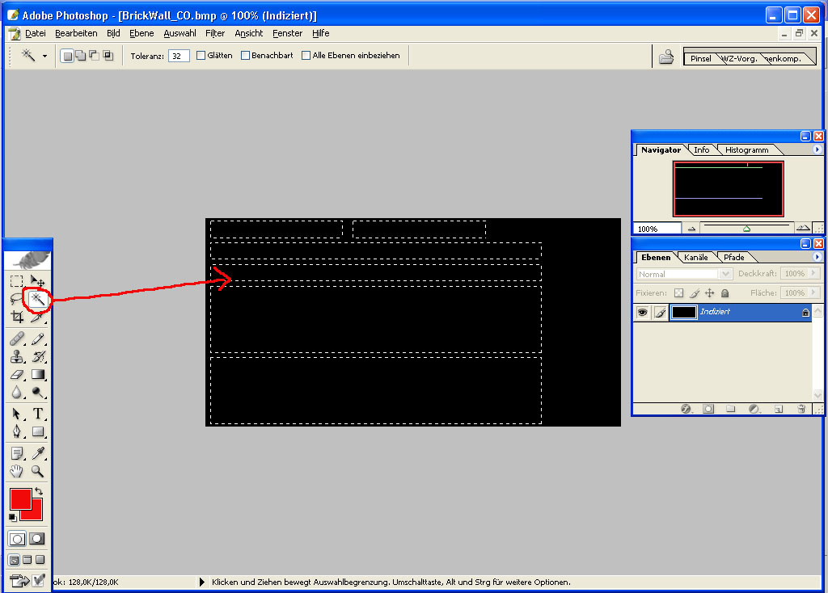Toggle the Benachbart checkbox
This screenshot has width=828, height=593.
(245, 56)
